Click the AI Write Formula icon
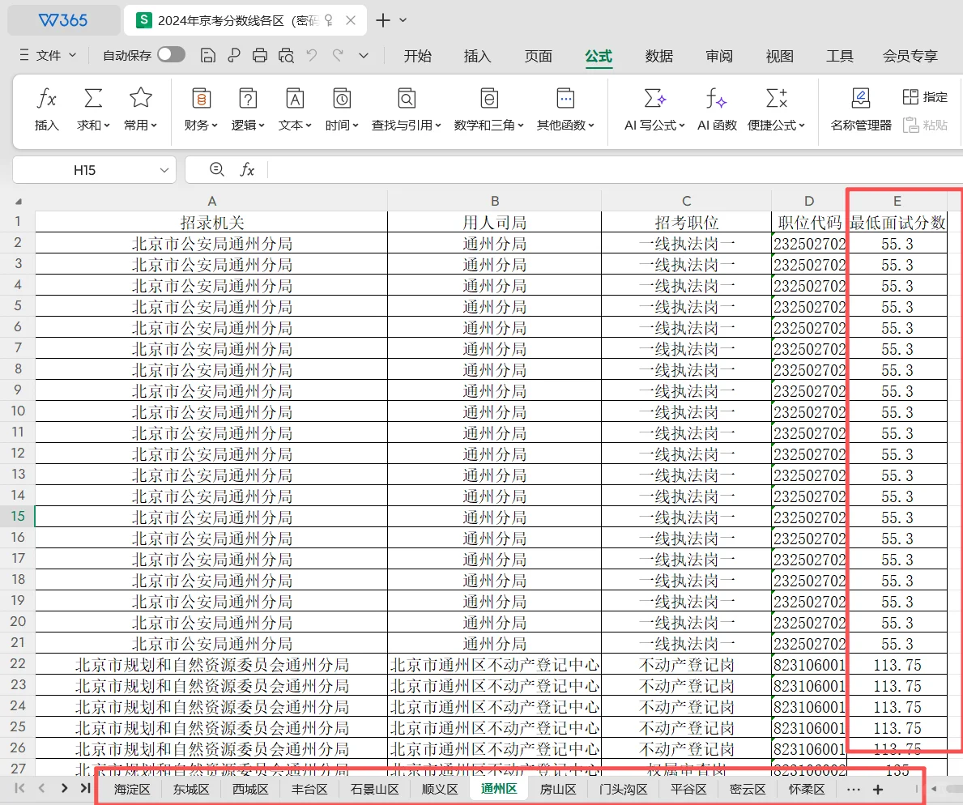963x805 pixels. (x=654, y=98)
